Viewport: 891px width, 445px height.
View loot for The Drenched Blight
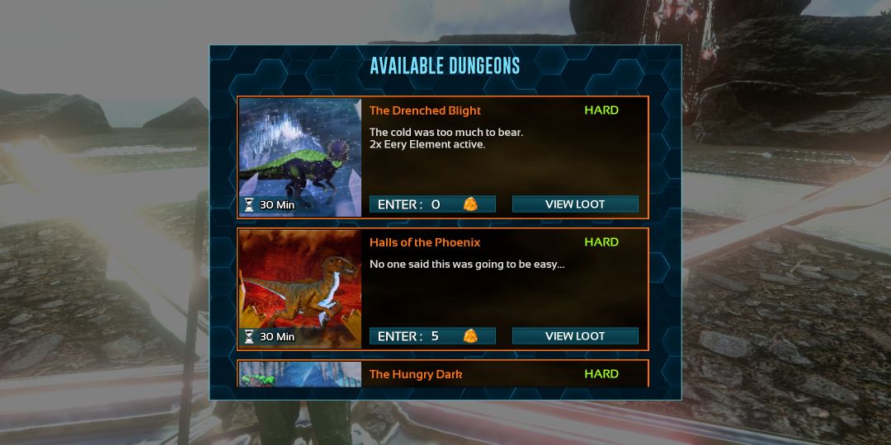click(x=575, y=204)
